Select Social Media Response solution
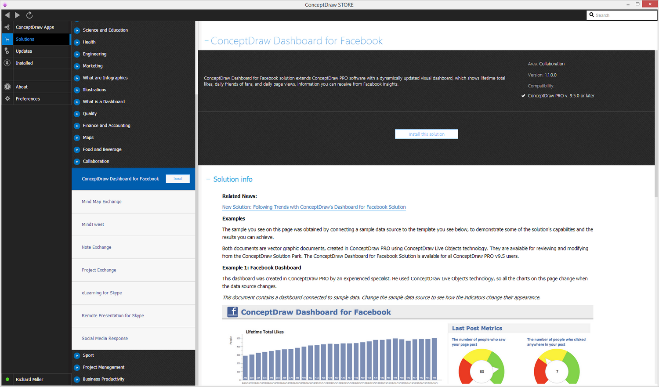Viewport: 659px width, 387px height. (134, 339)
